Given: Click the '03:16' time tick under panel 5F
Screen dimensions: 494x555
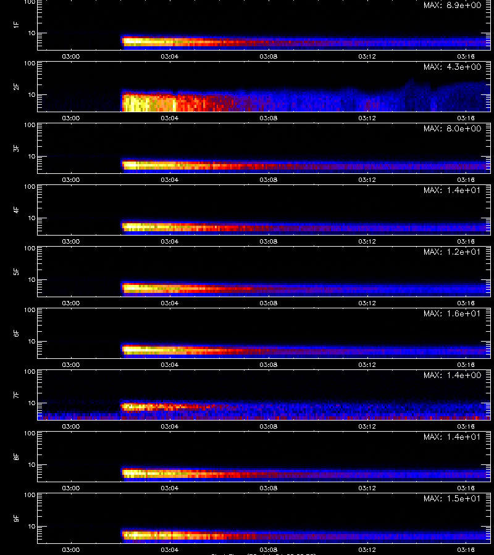Looking at the screenshot, I should point(466,303).
